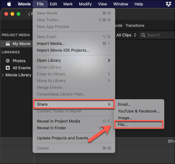Expand the iMovie Library disclosure arrow
The image size is (175, 164).
[3, 75]
